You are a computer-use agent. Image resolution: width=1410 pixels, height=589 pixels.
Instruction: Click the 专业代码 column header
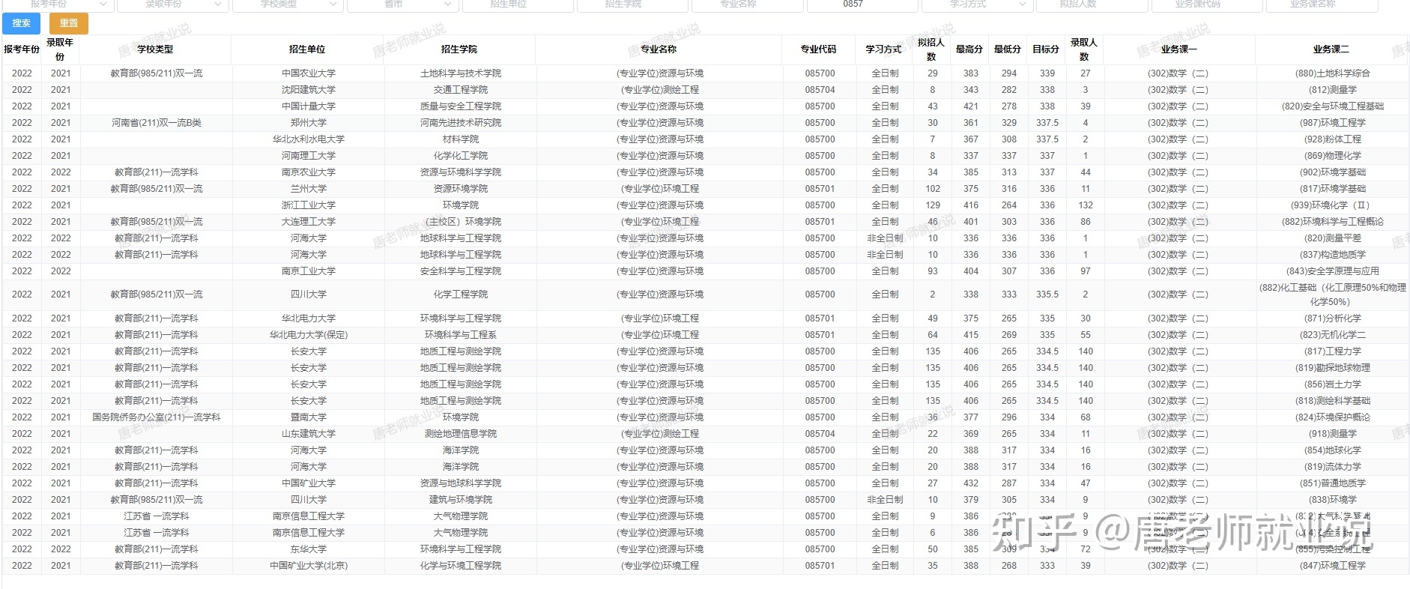pyautogui.click(x=820, y=49)
